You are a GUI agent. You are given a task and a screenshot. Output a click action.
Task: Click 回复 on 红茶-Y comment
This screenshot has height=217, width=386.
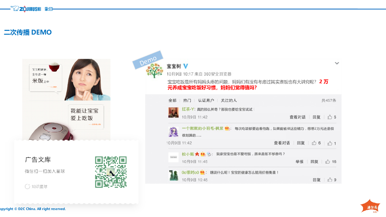click(317, 117)
